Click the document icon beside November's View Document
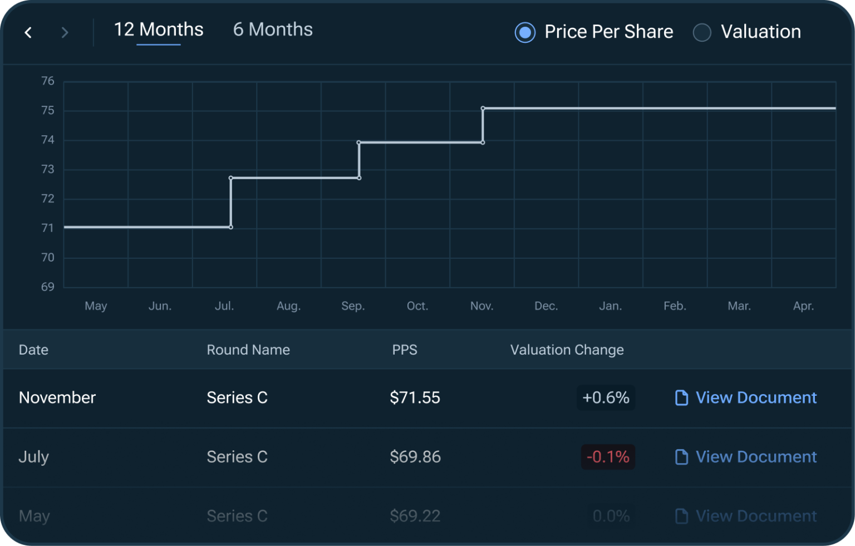Screen dimensions: 855x546 tap(680, 397)
